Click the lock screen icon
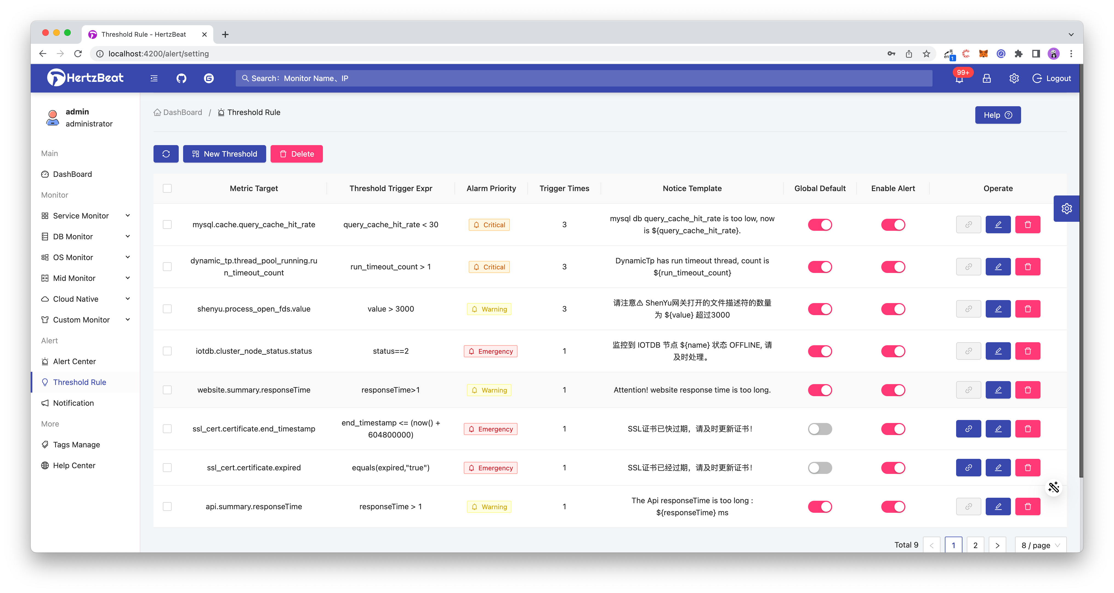 click(987, 78)
